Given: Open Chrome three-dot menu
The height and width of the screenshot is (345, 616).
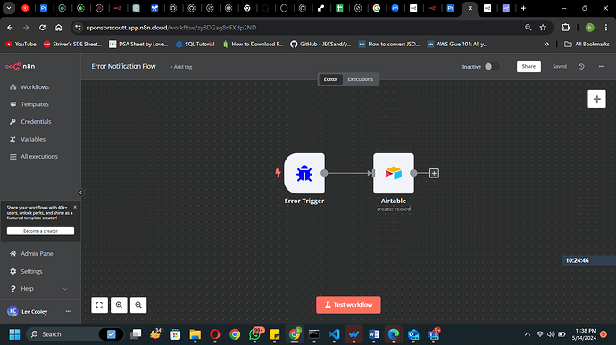Looking at the screenshot, I should click(606, 28).
